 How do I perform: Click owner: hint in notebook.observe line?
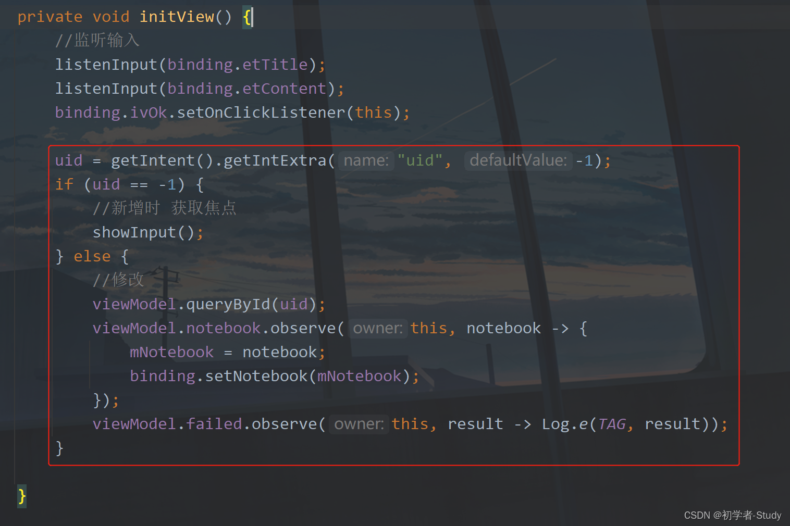click(x=378, y=328)
